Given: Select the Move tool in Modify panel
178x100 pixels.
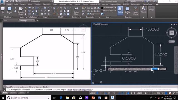Looking at the screenshot, I should (61, 7).
